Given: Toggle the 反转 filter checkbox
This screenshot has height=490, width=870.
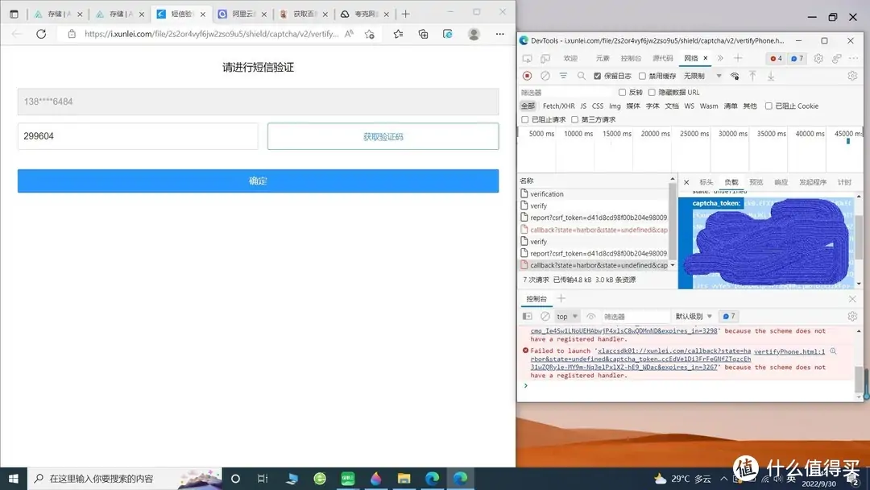Looking at the screenshot, I should click(x=623, y=90).
